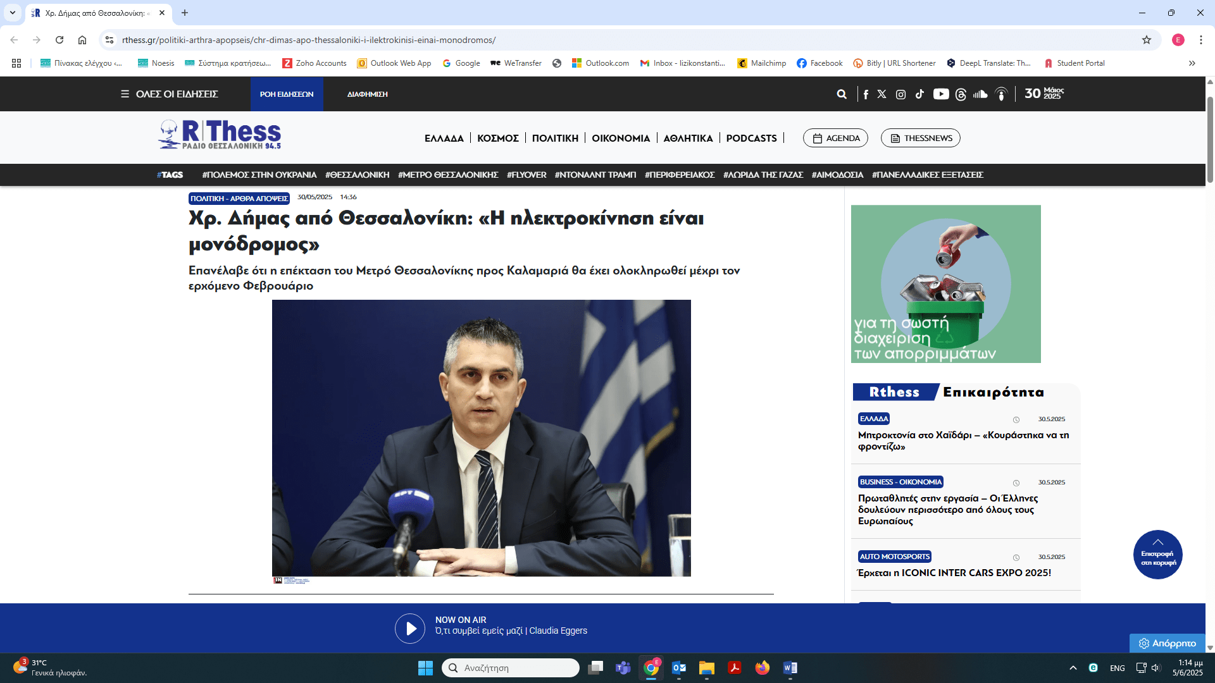Click the recycling advertisement banner

point(945,284)
